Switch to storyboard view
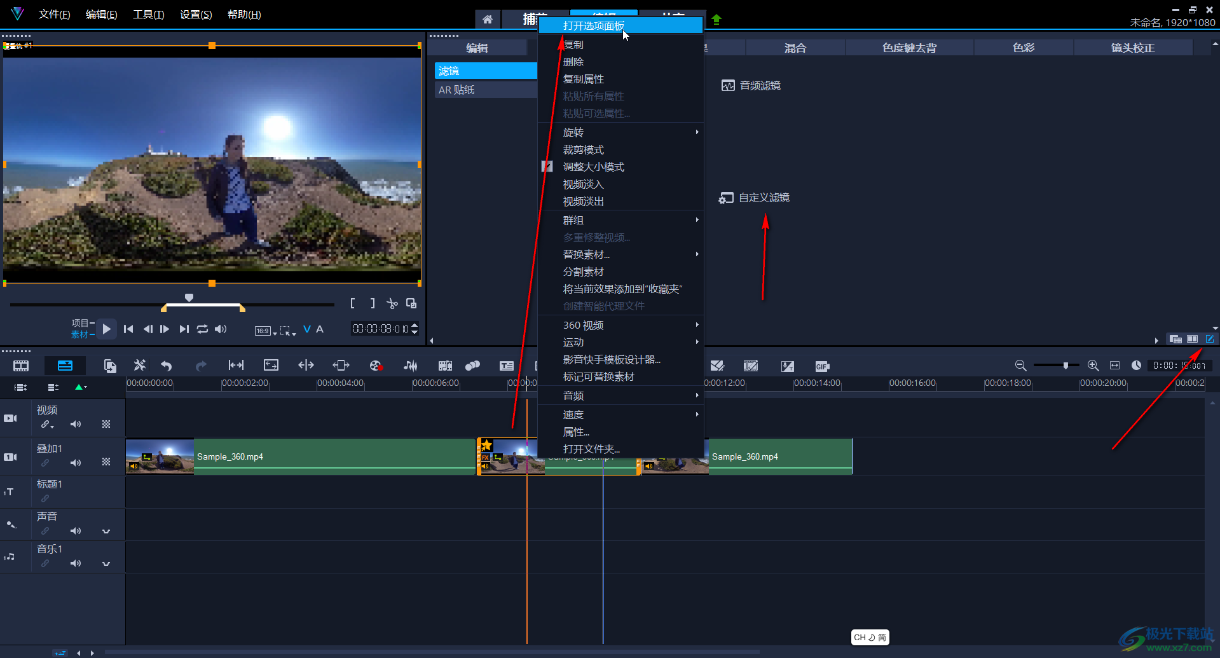 [x=21, y=366]
